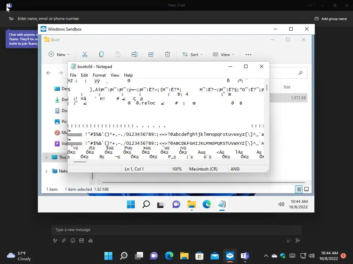Click the Paste icon in Boot window toolbar

pos(118,54)
